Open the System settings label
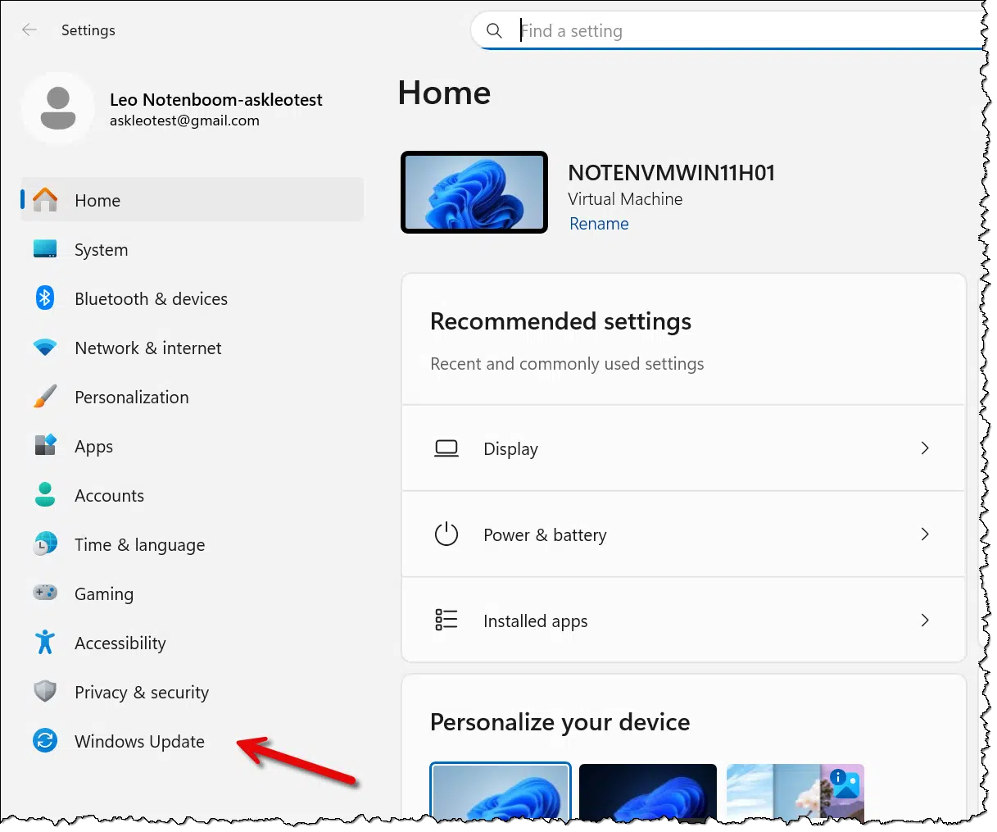 coord(102,250)
